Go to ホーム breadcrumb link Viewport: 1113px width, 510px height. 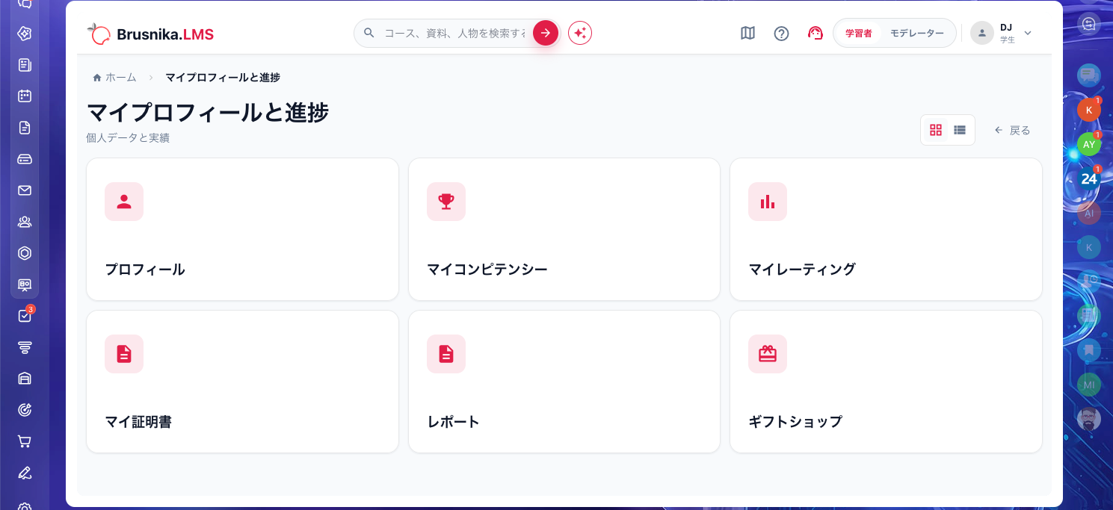pyautogui.click(x=114, y=78)
